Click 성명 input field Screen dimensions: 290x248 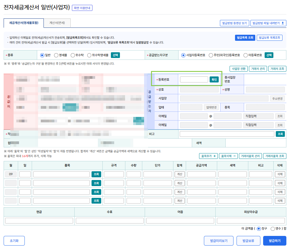tap(265, 90)
